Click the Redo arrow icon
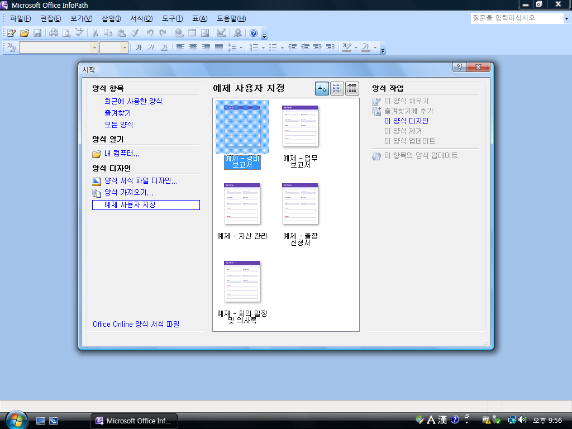The image size is (572, 429). click(x=163, y=33)
